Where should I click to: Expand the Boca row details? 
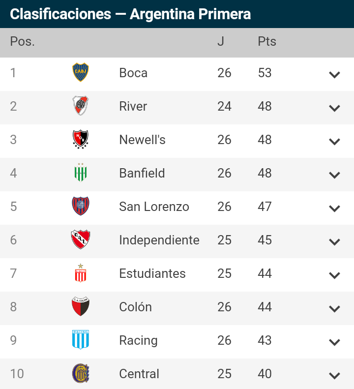334,74
